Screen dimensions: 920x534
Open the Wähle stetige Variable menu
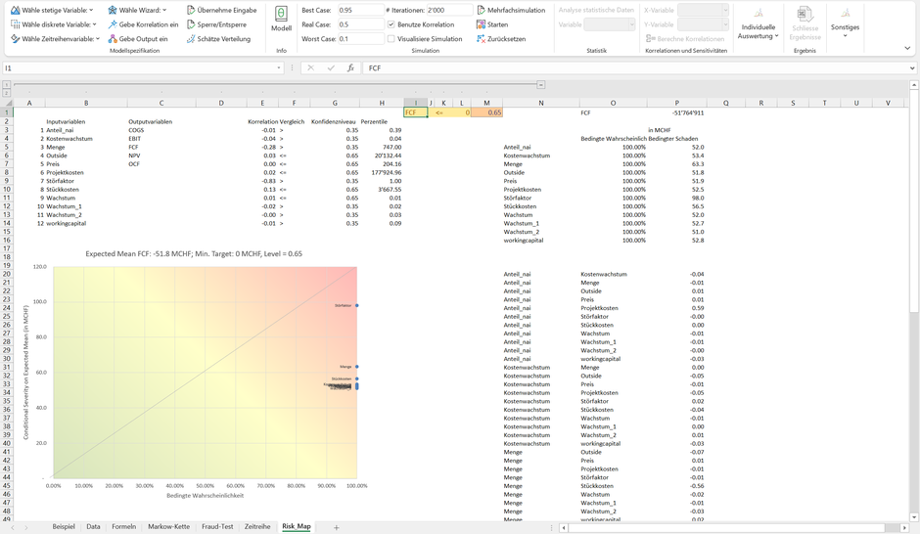tap(52, 10)
